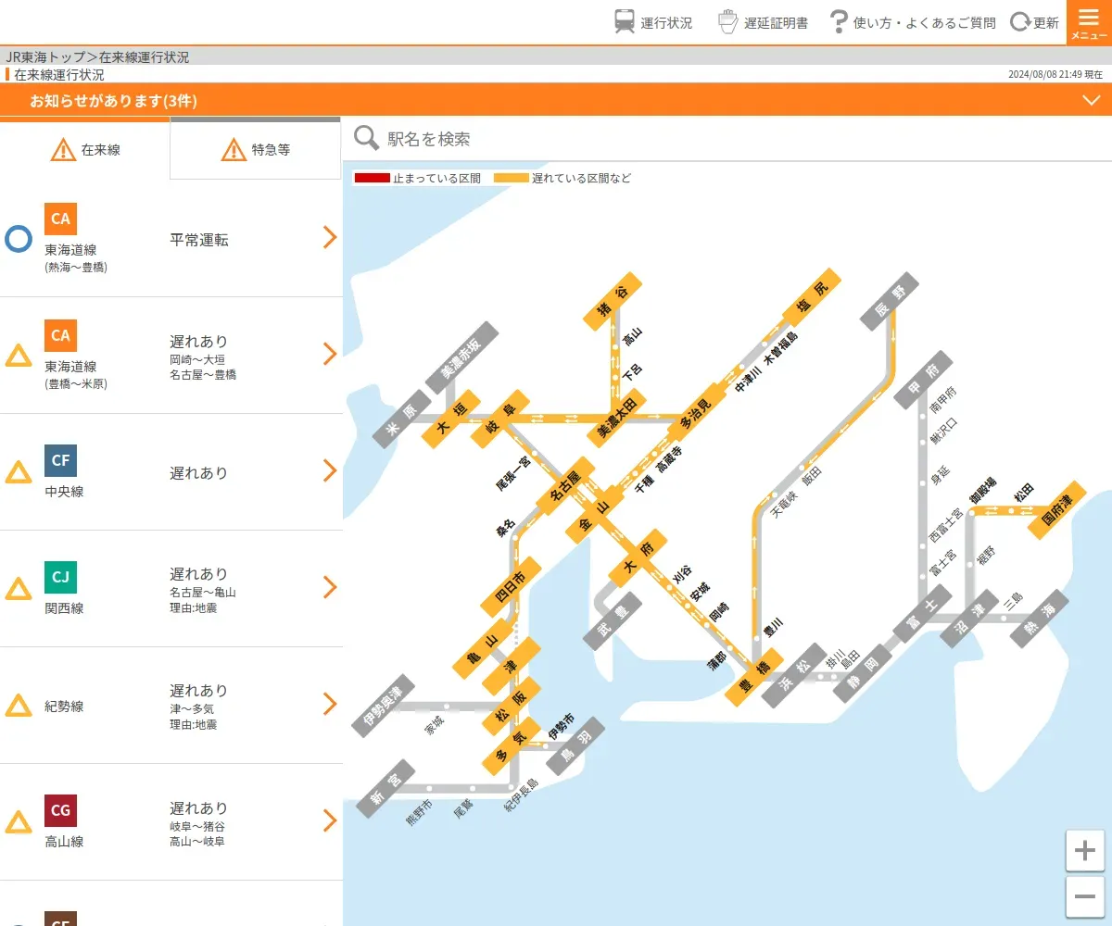The width and height of the screenshot is (1112, 926).
Task: Click the CA badge for 豊橋〜米原 line
Action: pyautogui.click(x=60, y=335)
